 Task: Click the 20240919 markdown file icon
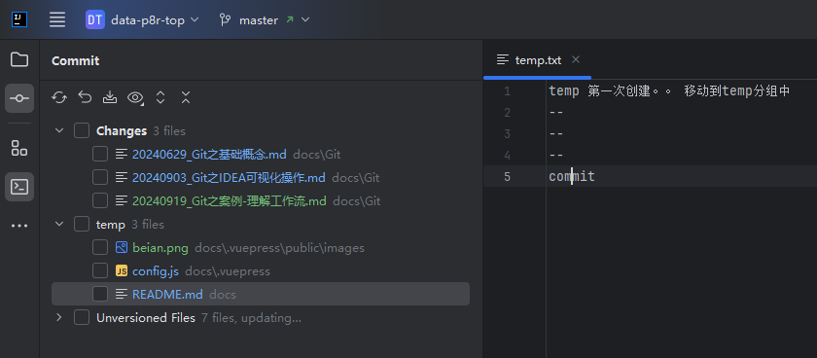click(x=122, y=200)
